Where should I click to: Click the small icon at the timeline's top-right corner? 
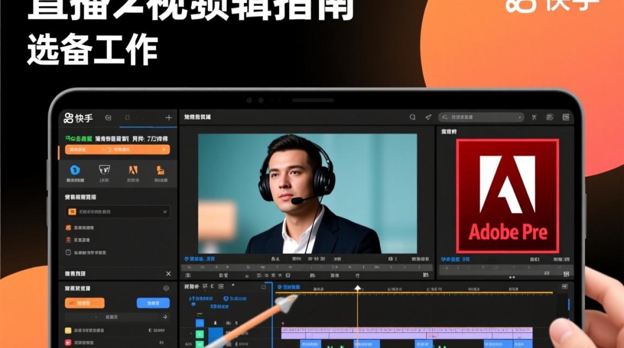(x=565, y=287)
